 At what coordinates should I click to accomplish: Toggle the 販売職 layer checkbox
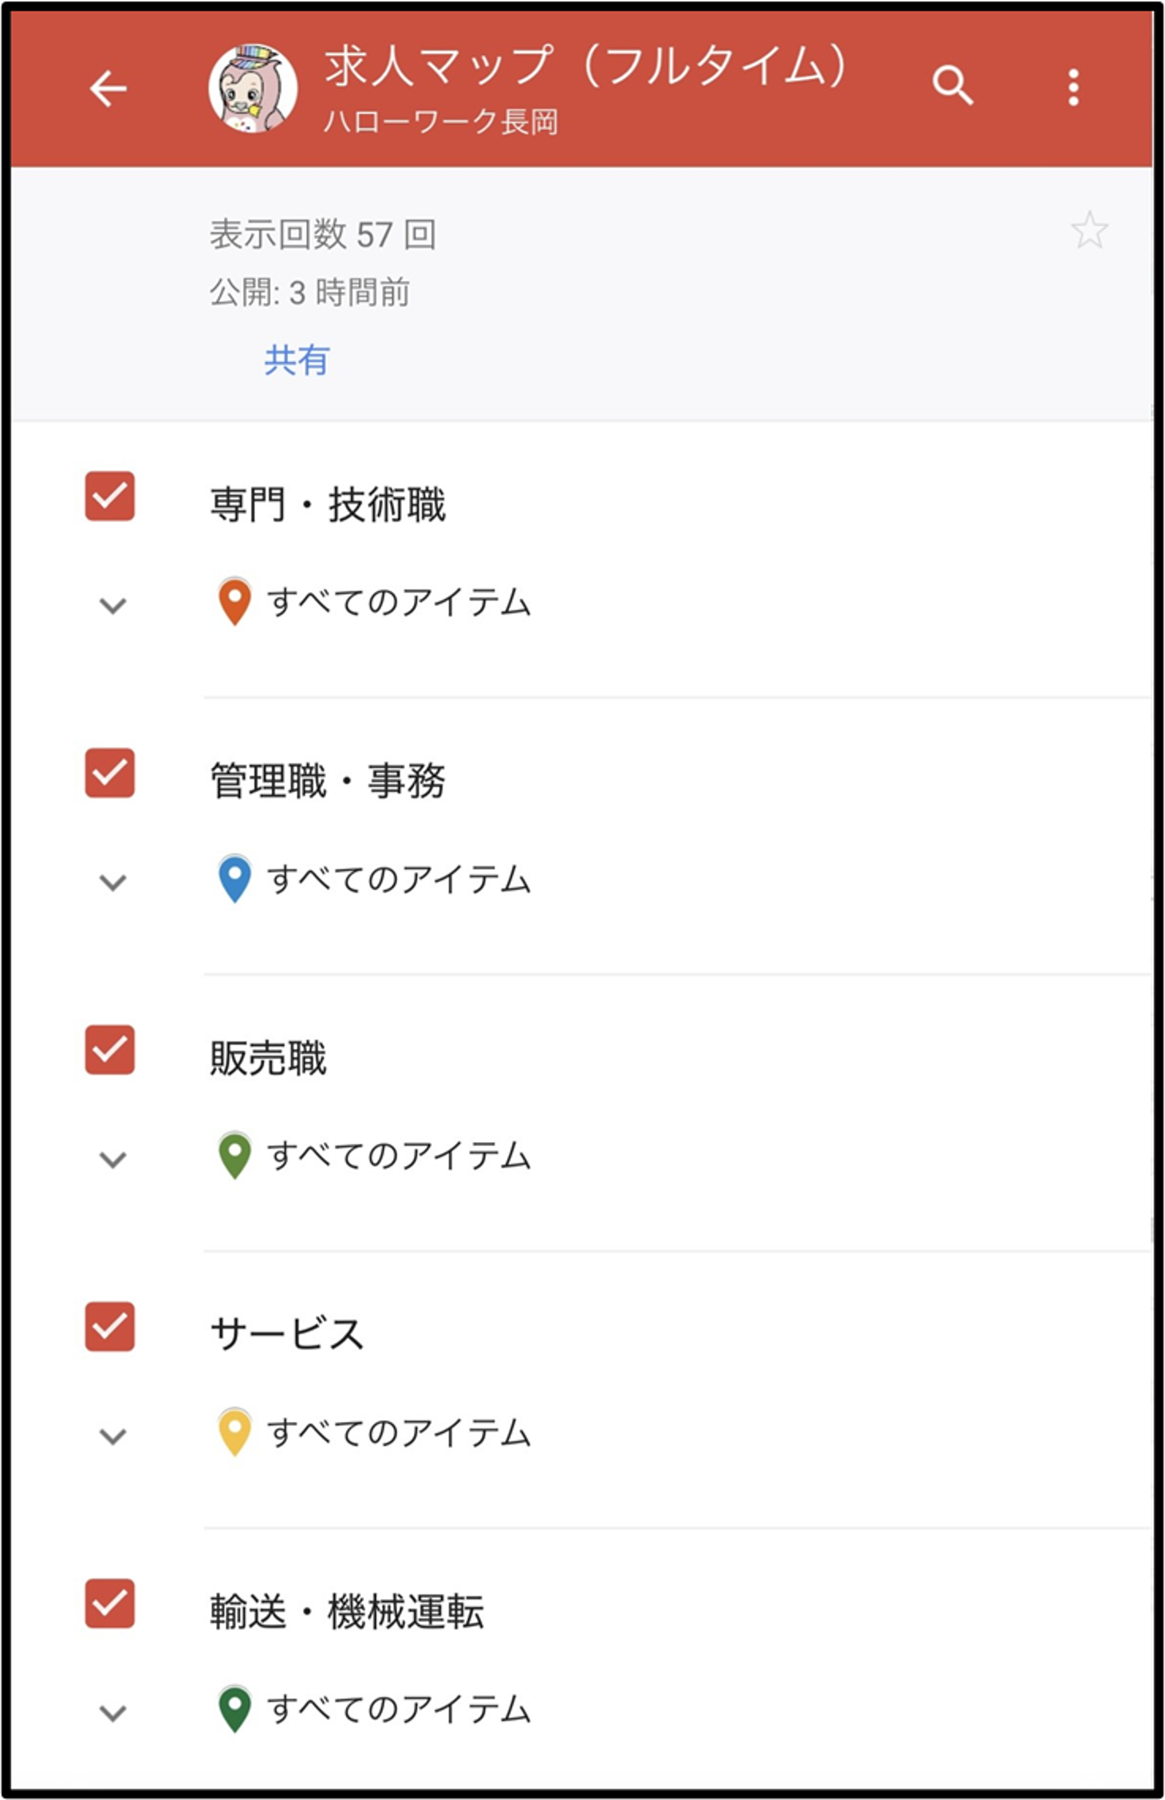click(x=110, y=1050)
